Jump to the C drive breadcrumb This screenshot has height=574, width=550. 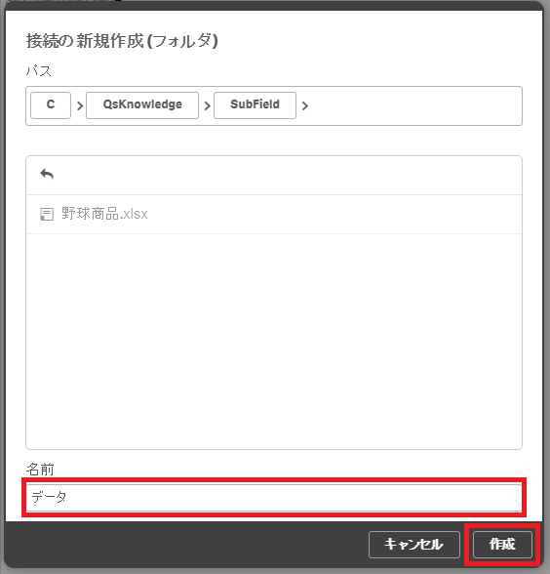point(51,105)
